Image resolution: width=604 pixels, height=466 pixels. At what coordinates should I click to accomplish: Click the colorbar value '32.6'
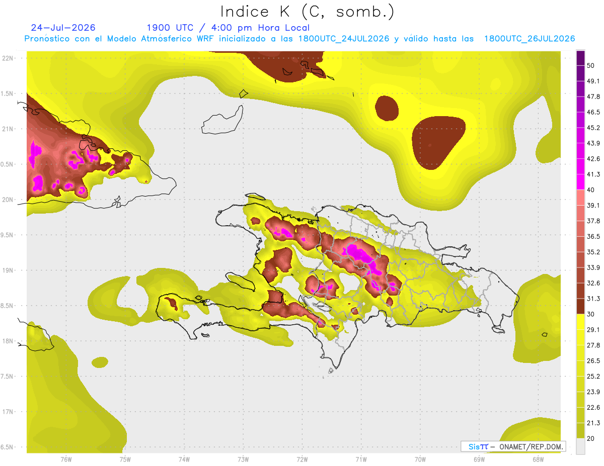coord(593,283)
